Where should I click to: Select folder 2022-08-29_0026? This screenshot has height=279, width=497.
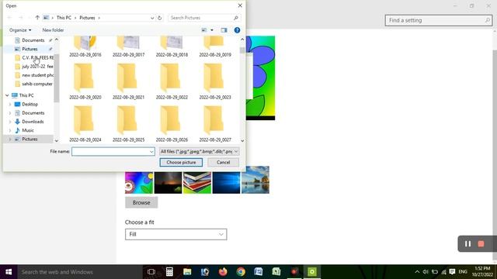coord(172,124)
